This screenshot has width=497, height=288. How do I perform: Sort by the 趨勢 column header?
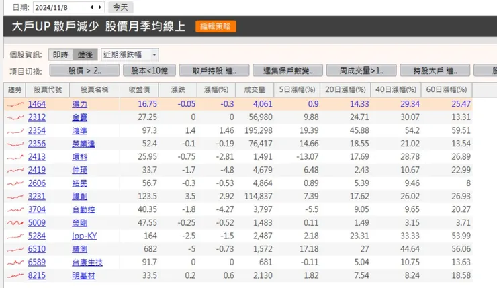point(15,90)
